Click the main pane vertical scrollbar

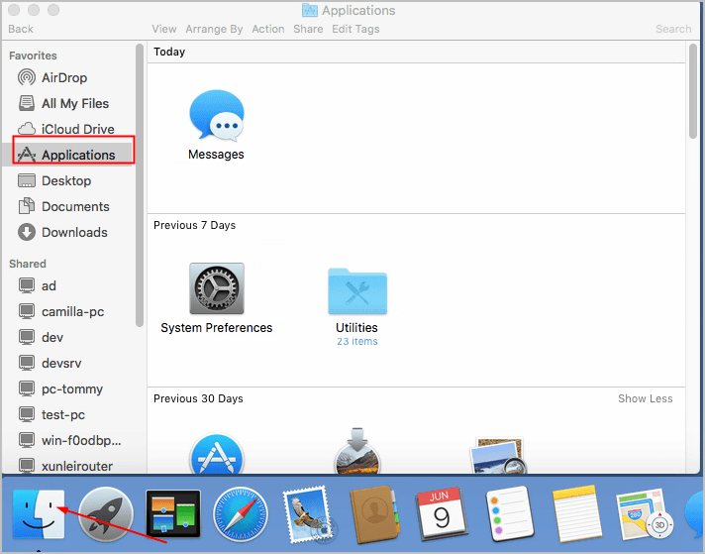pos(693,91)
